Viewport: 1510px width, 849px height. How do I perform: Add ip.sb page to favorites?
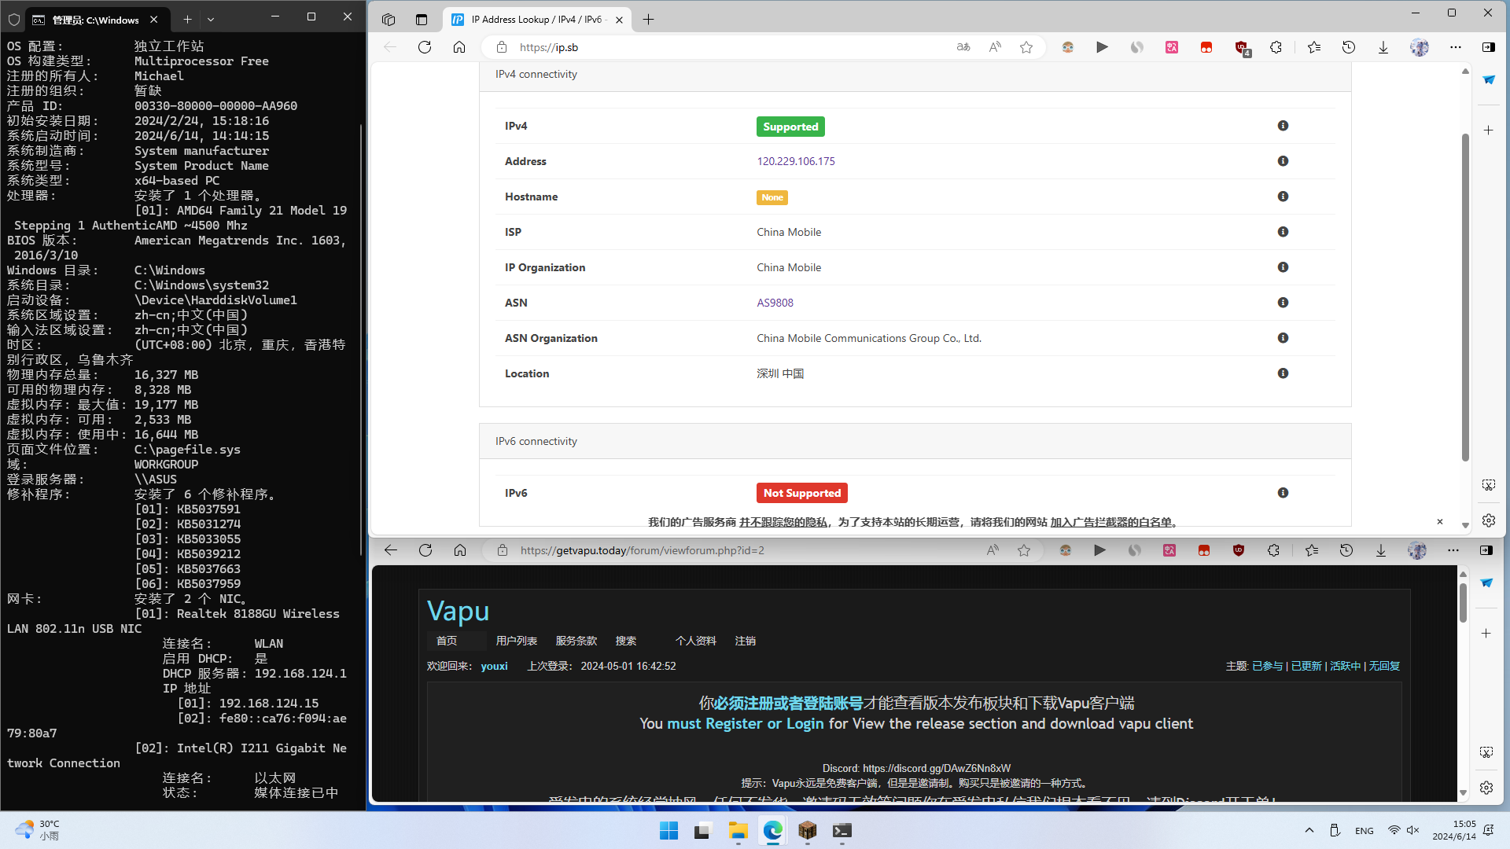(x=1026, y=47)
